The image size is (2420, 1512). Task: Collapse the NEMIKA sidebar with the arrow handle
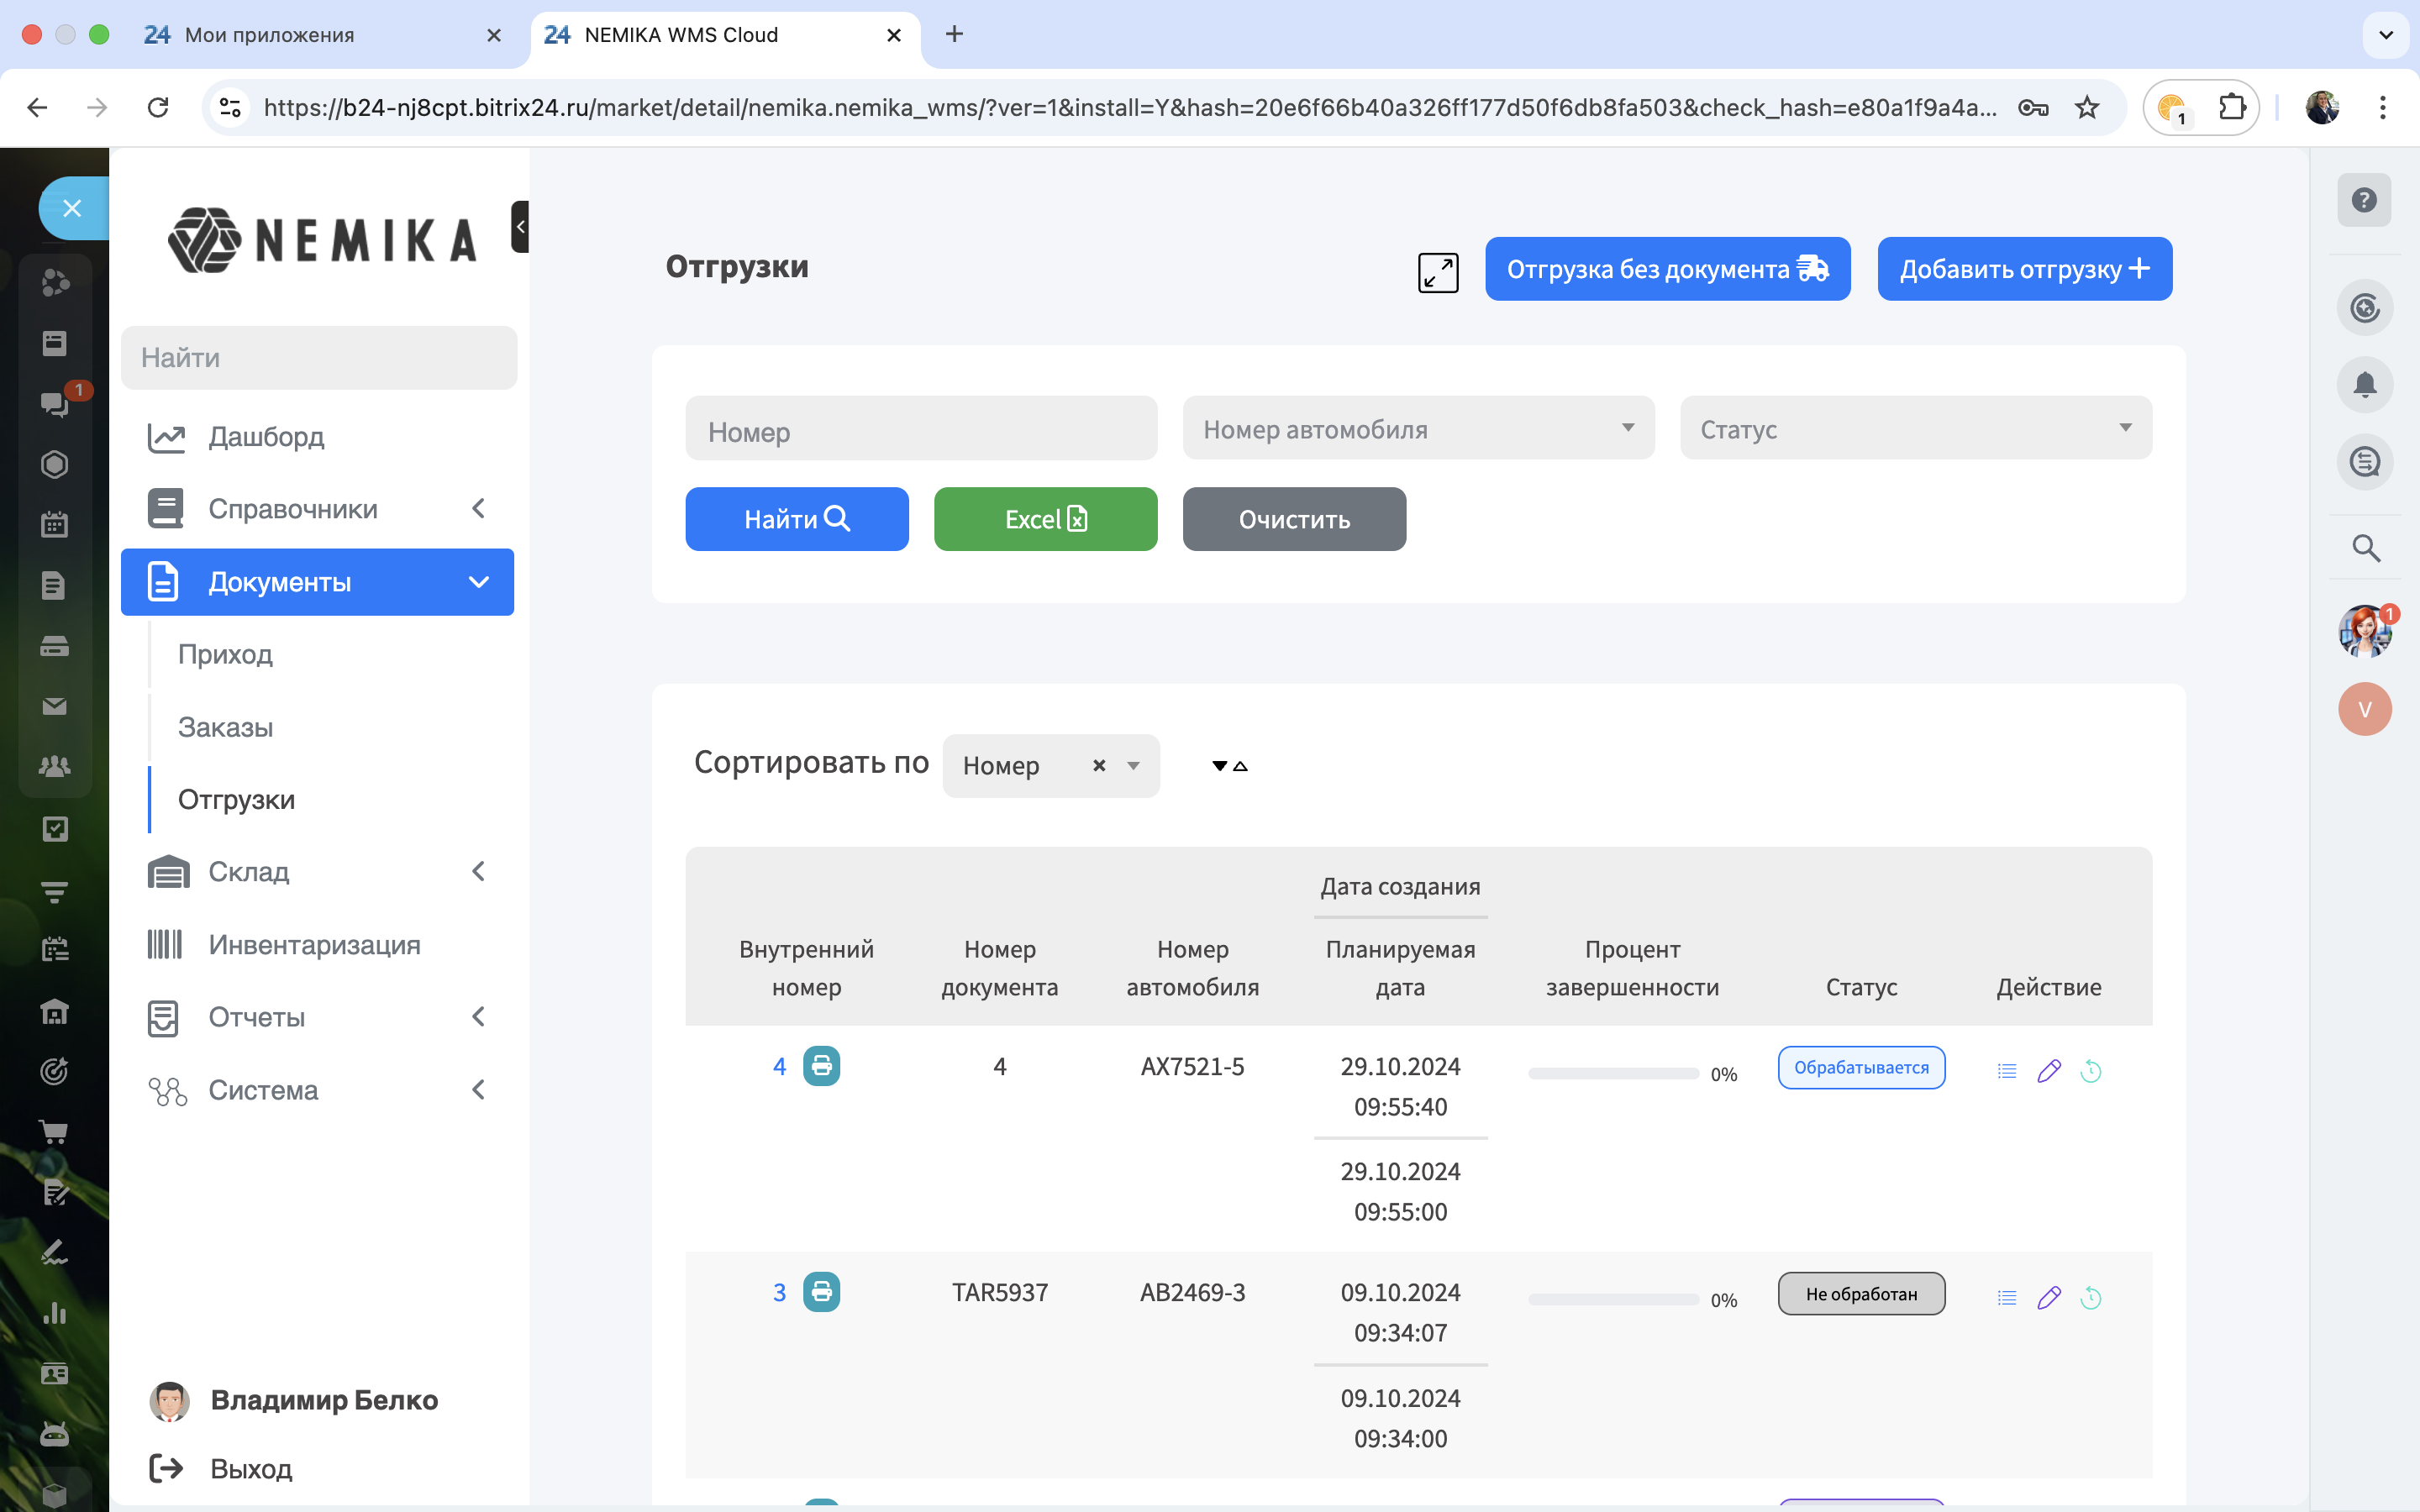click(x=519, y=227)
